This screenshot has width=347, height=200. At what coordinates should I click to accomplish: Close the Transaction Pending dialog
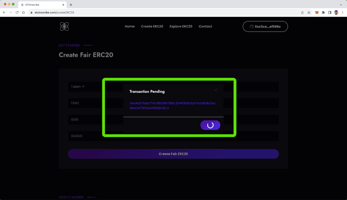[216, 89]
